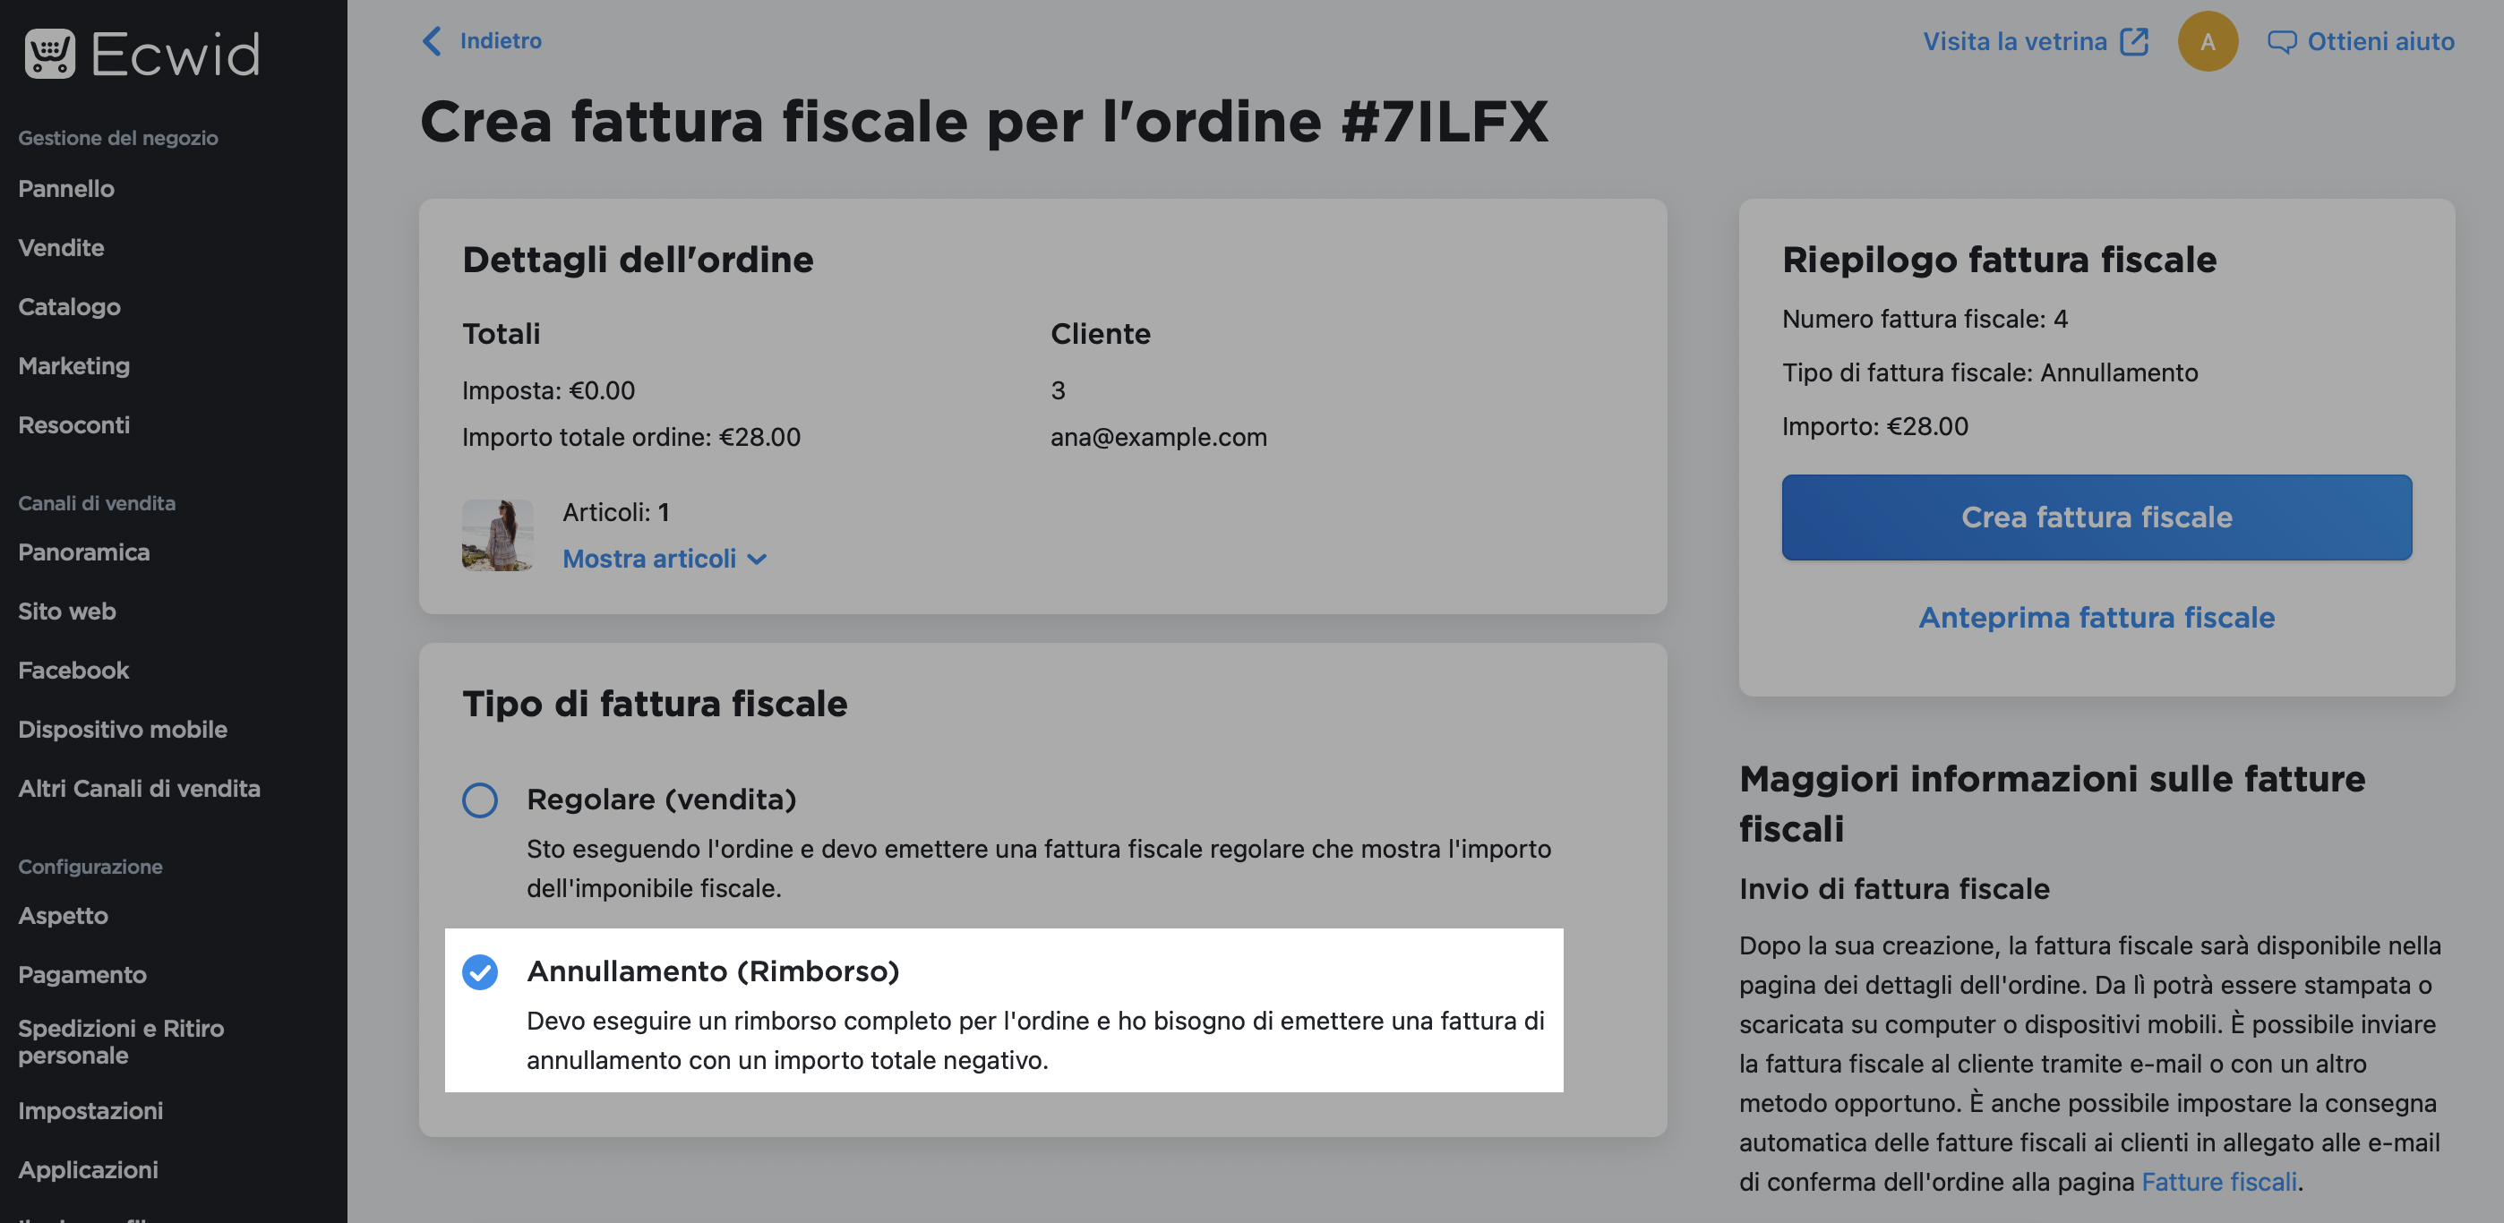This screenshot has width=2504, height=1223.
Task: Go to Marketing in the sidebar
Action: pyautogui.click(x=73, y=366)
